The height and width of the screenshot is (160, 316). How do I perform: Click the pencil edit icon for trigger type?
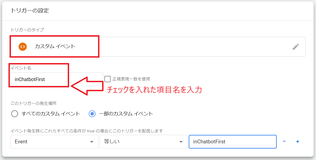[296, 47]
